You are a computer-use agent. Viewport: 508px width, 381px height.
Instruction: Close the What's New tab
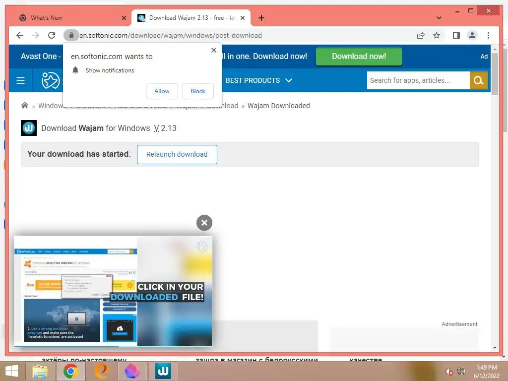[x=124, y=18]
